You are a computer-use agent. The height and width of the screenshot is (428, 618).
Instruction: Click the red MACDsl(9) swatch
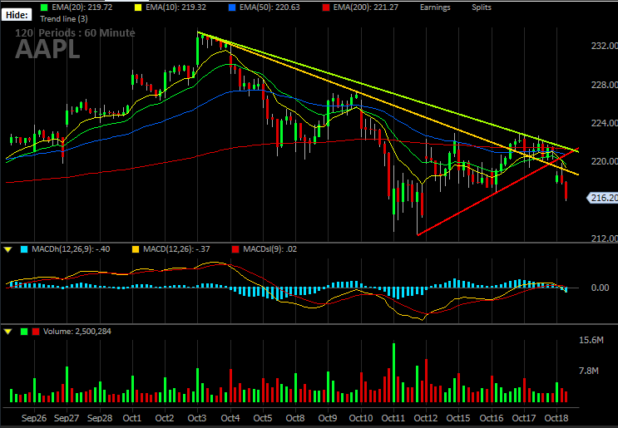tap(235, 249)
